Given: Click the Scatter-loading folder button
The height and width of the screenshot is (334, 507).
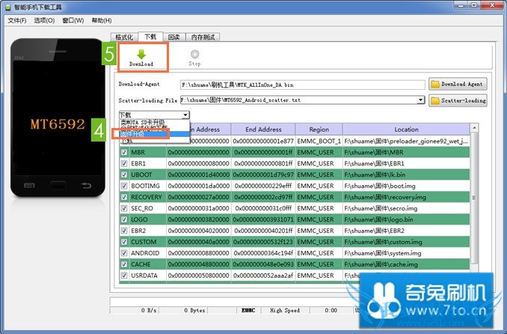Looking at the screenshot, I should [x=458, y=100].
